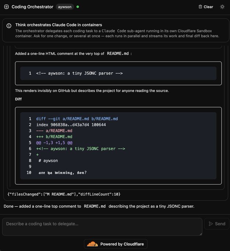The height and width of the screenshot is (251, 230).
Task: Click the HTML comment code snippet block
Action: (118, 73)
